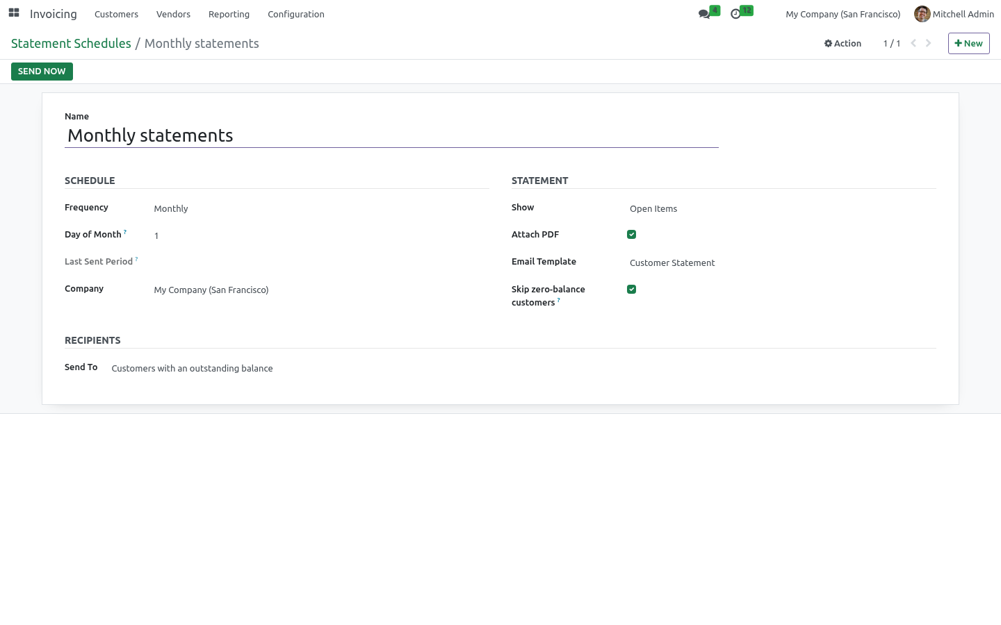This screenshot has width=1001, height=625.
Task: Open the Show dropdown with Open Items
Action: click(x=782, y=208)
